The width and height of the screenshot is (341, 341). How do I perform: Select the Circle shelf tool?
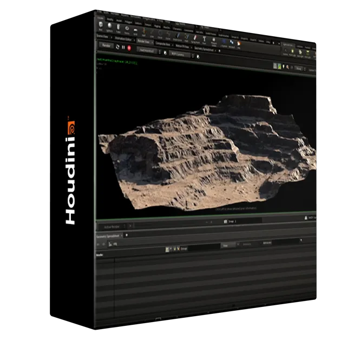click(160, 35)
